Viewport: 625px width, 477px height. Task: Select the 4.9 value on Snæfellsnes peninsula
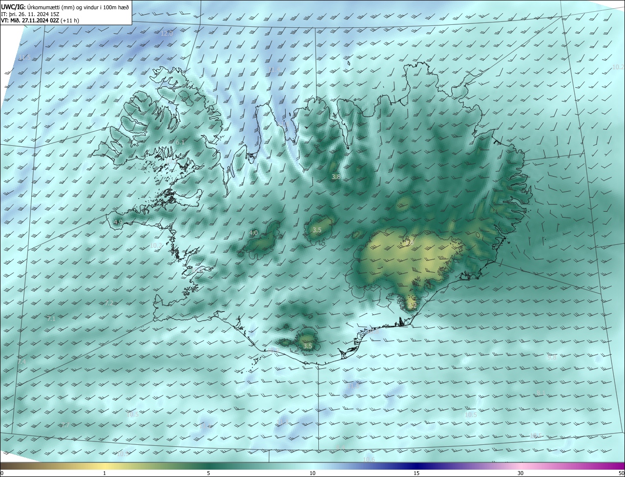click(118, 222)
